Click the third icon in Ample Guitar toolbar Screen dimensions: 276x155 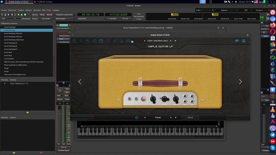88,41
